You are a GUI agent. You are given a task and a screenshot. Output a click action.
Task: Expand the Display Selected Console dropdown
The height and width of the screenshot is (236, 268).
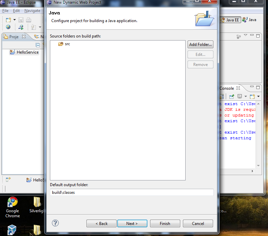click(x=246, y=96)
